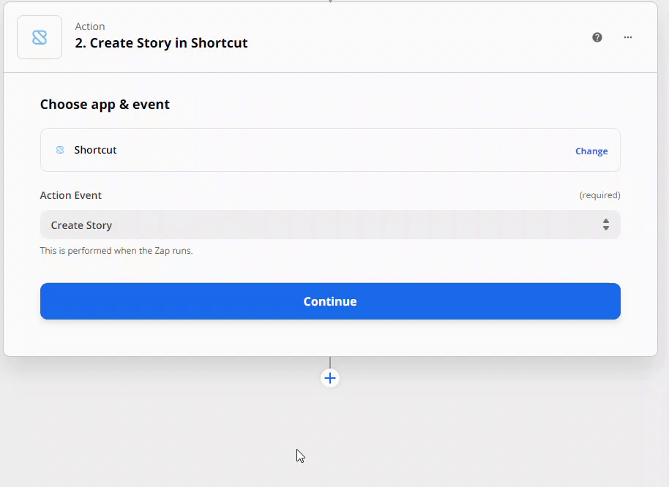
Task: Click helper text about when Zap runs
Action: [x=116, y=251]
